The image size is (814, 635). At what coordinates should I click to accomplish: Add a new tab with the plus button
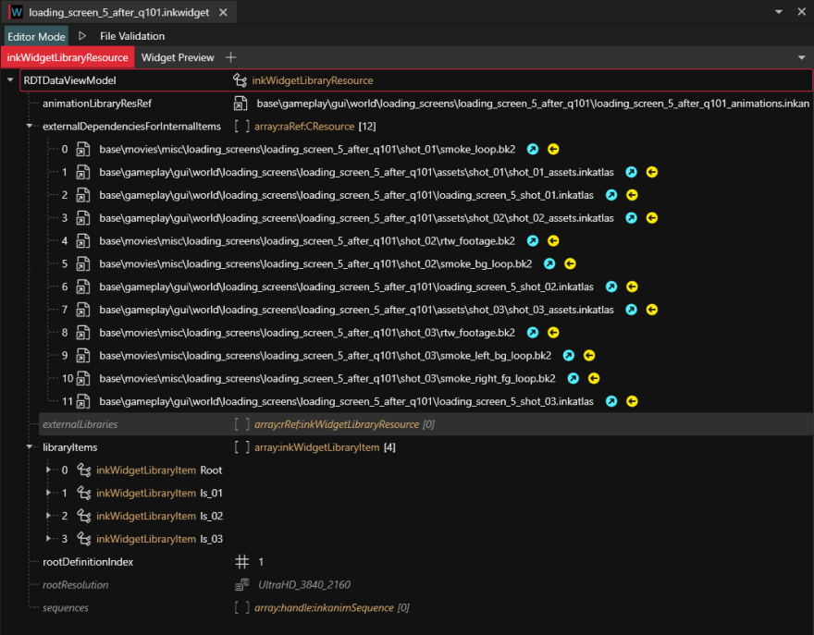coord(231,57)
